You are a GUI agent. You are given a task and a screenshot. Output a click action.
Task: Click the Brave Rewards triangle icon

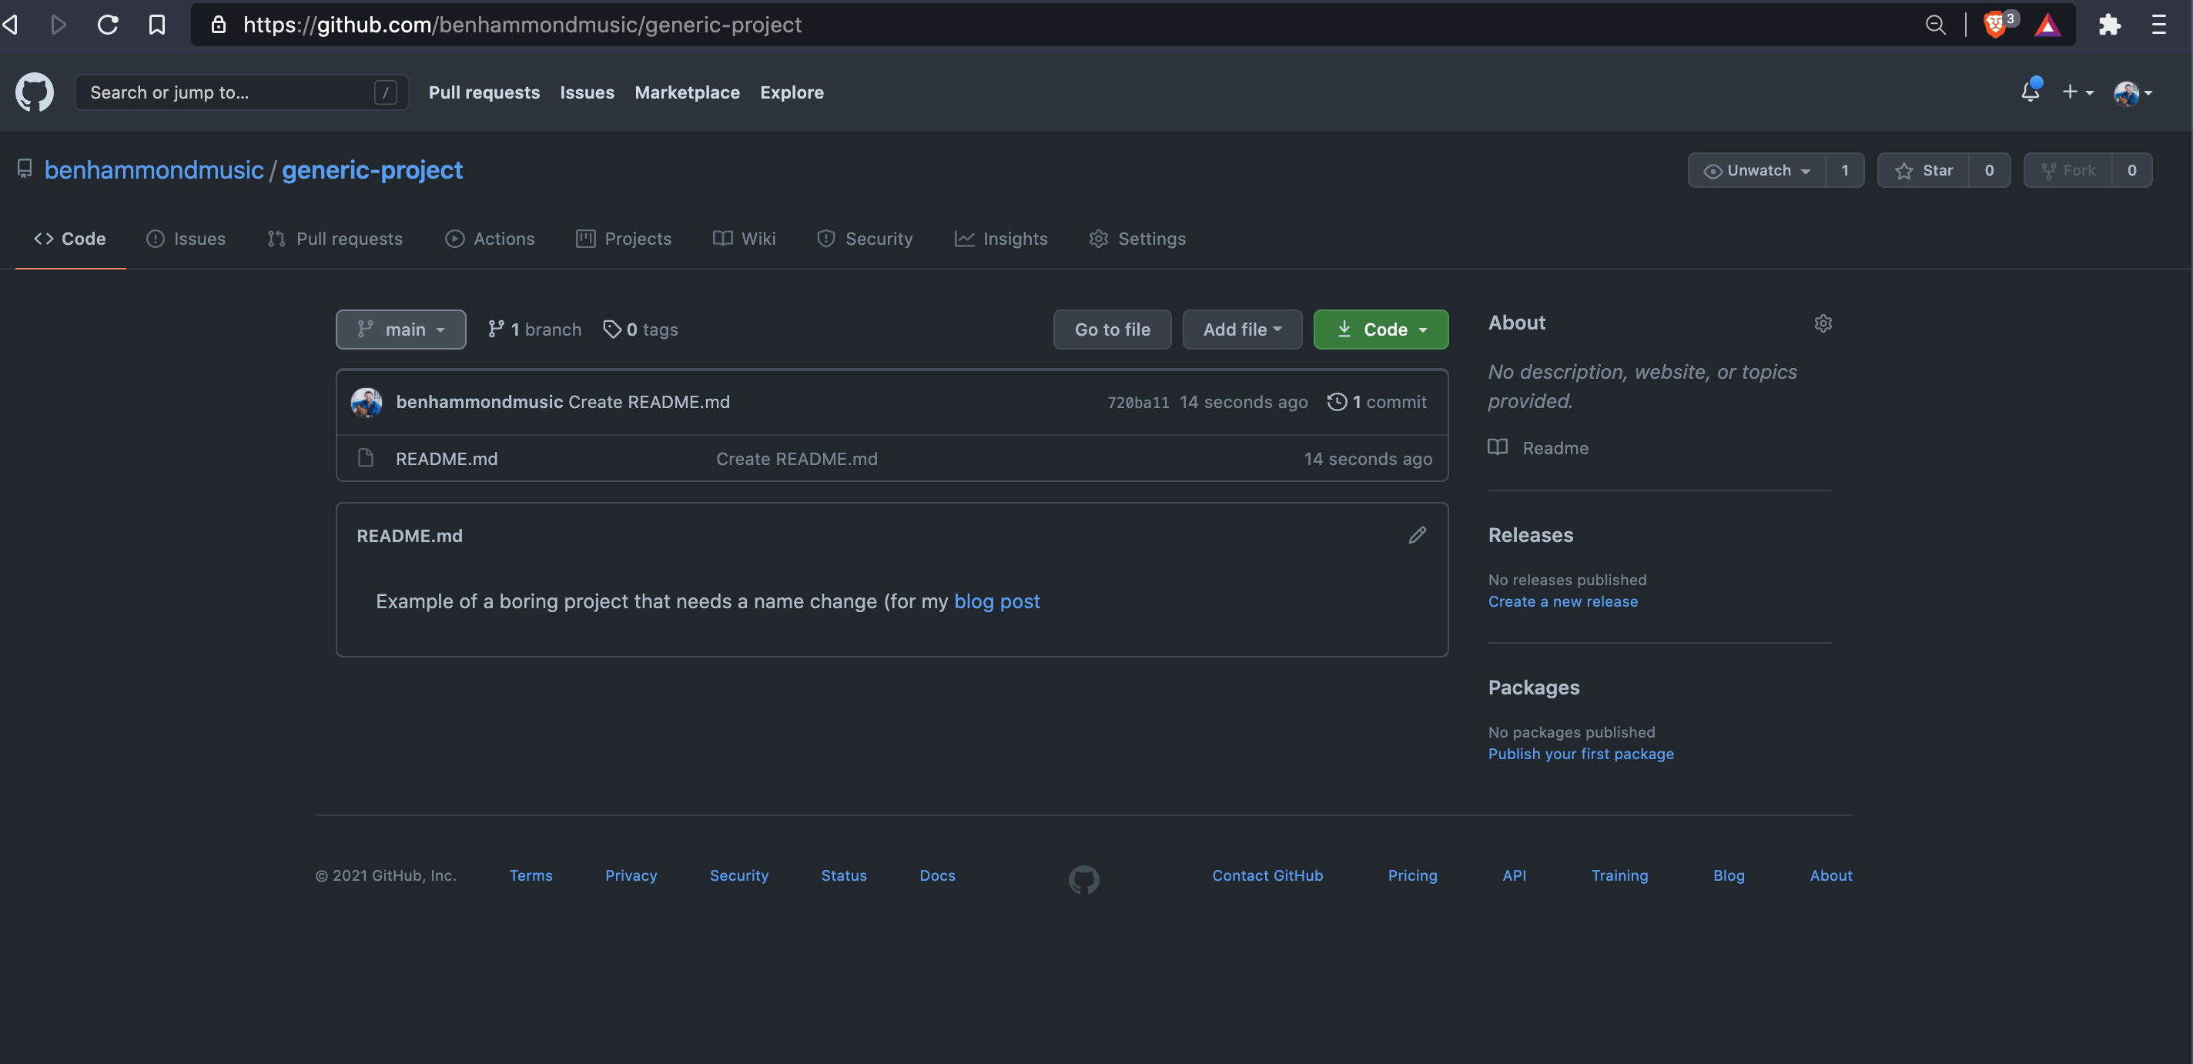(2047, 25)
